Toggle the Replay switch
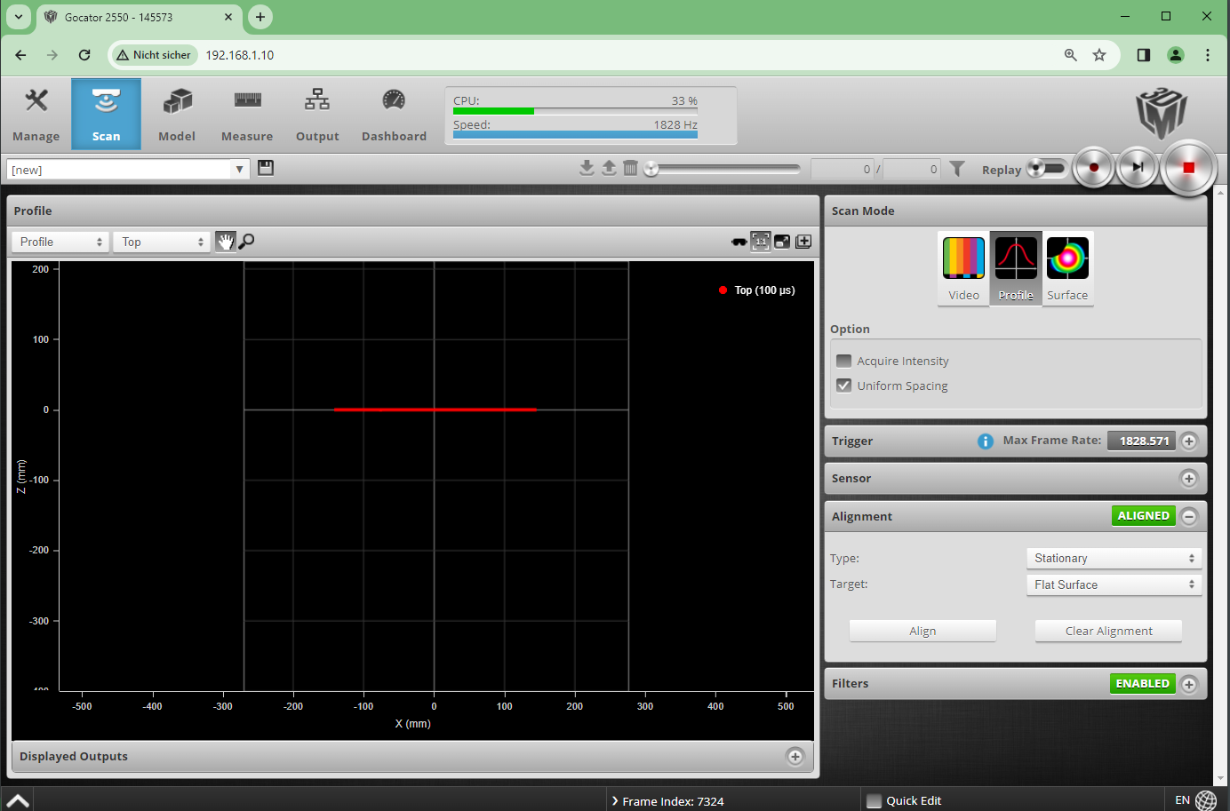The width and height of the screenshot is (1230, 811). pos(1046,168)
